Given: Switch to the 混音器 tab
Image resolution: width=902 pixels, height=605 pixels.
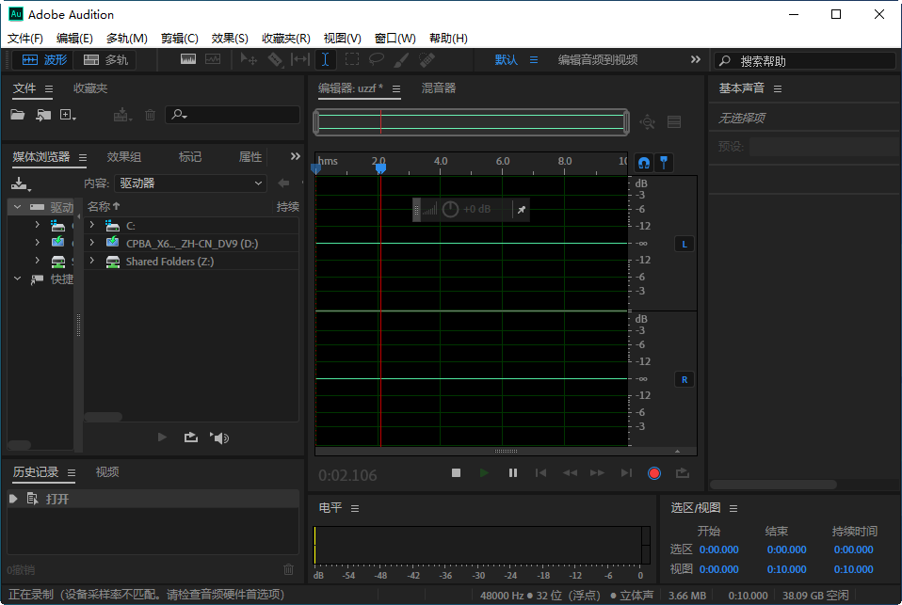Looking at the screenshot, I should [439, 88].
